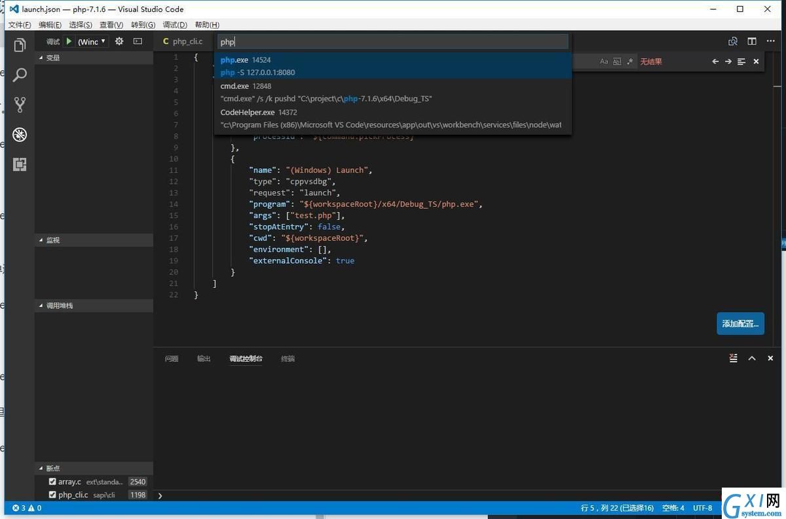
Task: Click cursor position 行 5, 列 22 status
Action: [617, 508]
